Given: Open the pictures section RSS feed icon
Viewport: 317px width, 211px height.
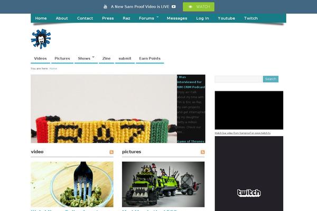Looking at the screenshot, I should click(202, 152).
